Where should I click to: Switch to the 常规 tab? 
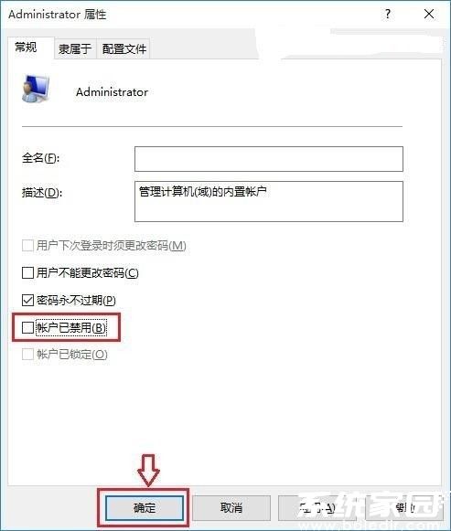click(27, 48)
